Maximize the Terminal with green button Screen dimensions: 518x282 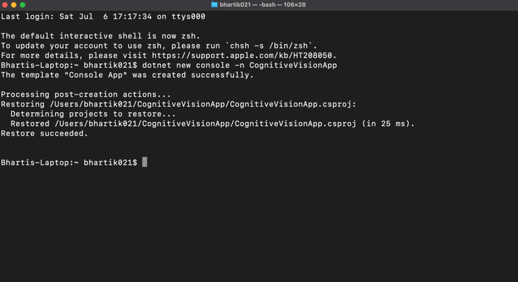pyautogui.click(x=22, y=5)
